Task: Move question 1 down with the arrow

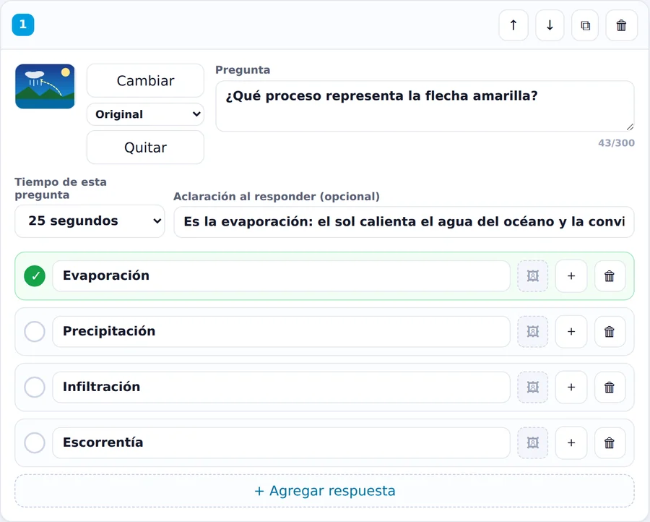Action: (x=550, y=25)
